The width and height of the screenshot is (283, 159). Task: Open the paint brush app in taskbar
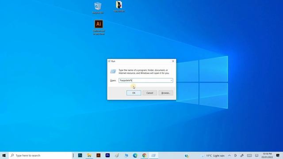(117, 155)
